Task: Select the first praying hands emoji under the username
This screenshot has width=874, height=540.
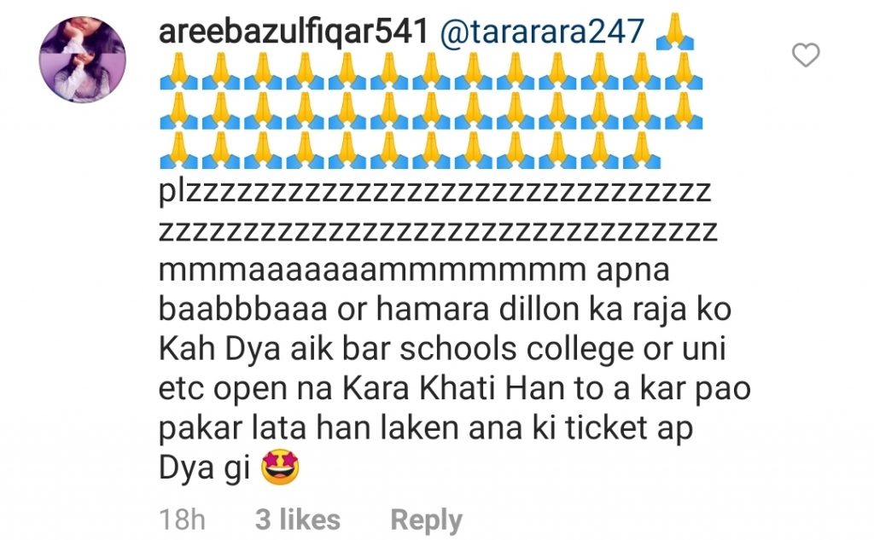Action: 178,72
